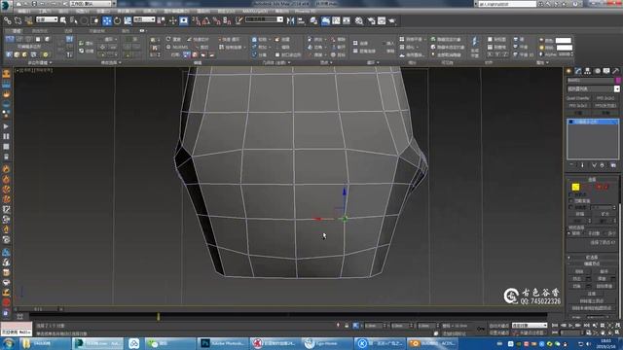Activate the Select and Move tool
This screenshot has height=350, width=623.
point(107,20)
